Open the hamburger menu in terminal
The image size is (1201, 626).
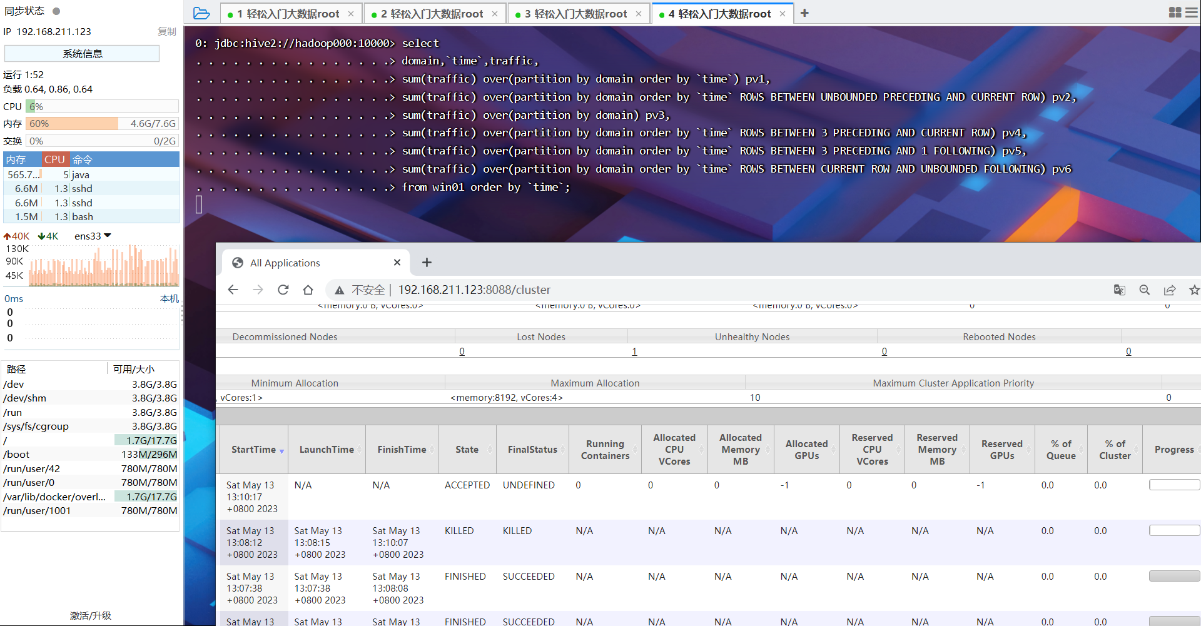(1192, 13)
